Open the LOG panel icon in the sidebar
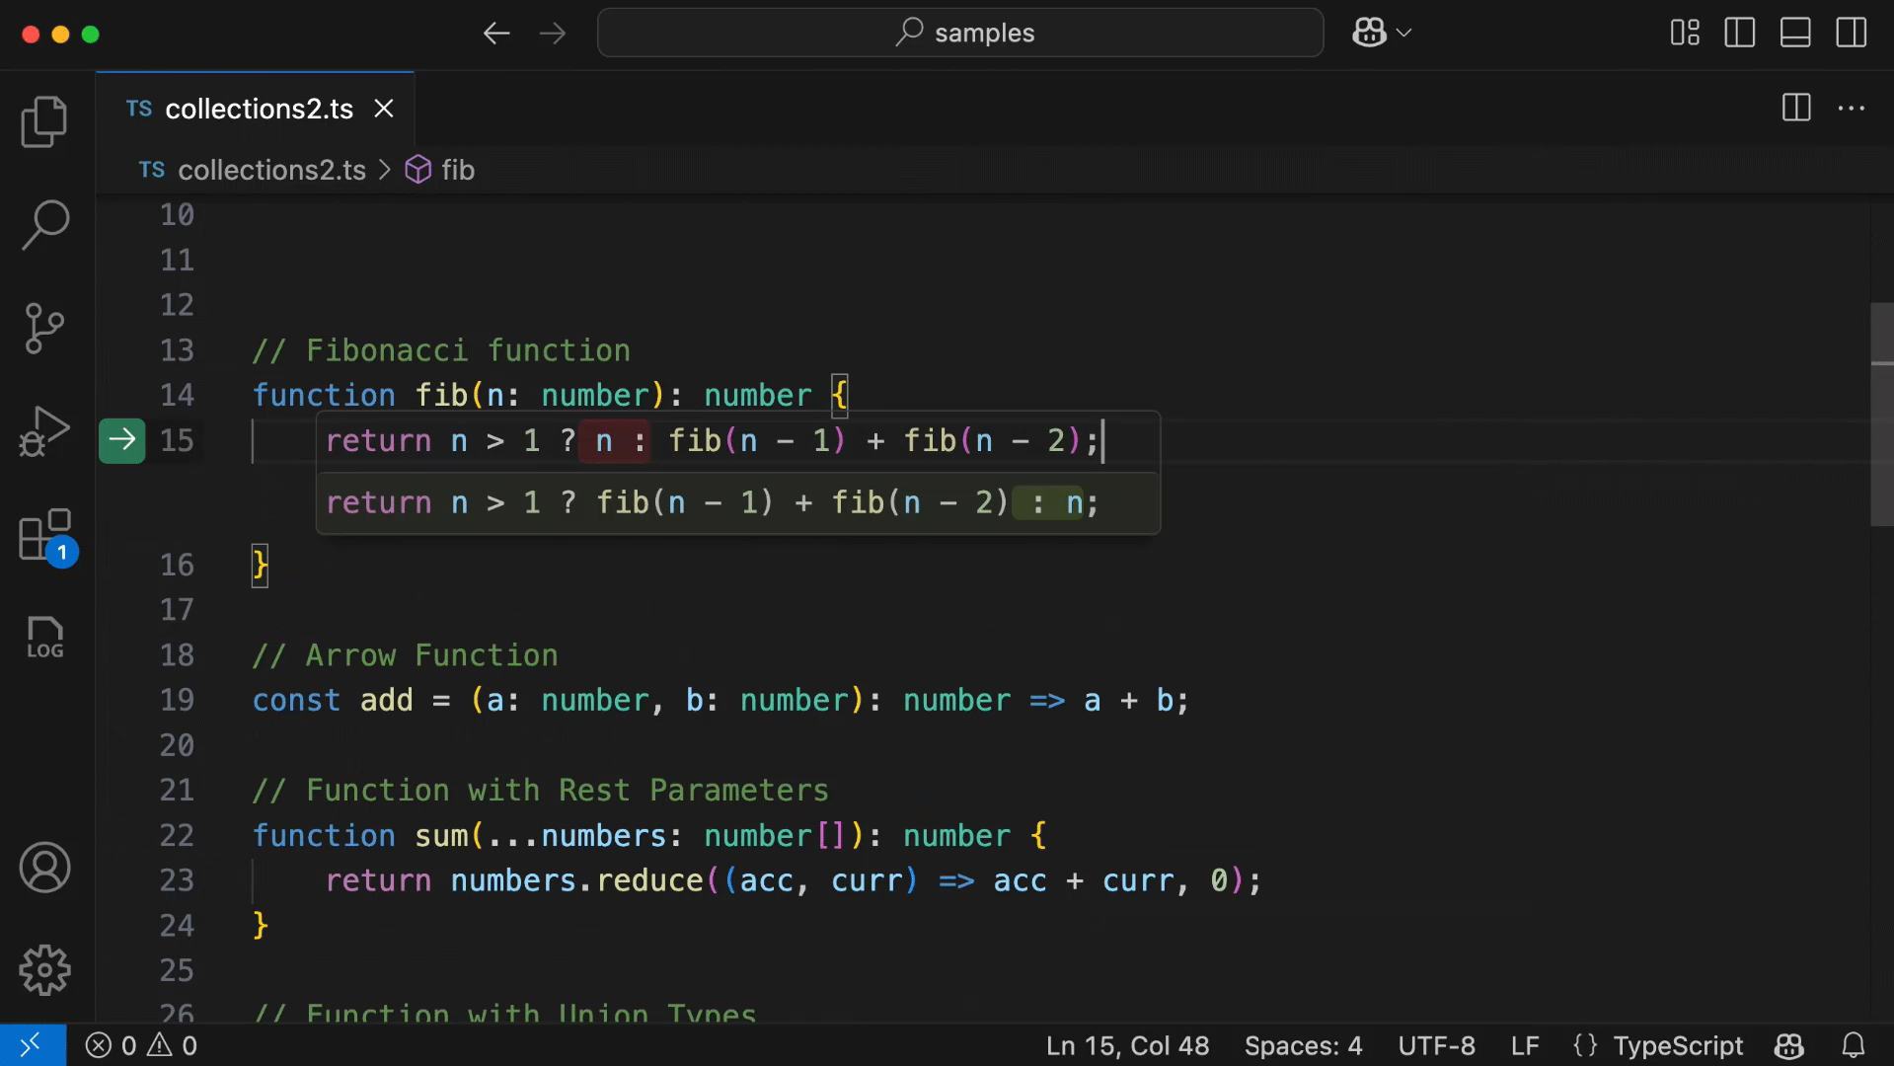The width and height of the screenshot is (1894, 1066). (44, 638)
